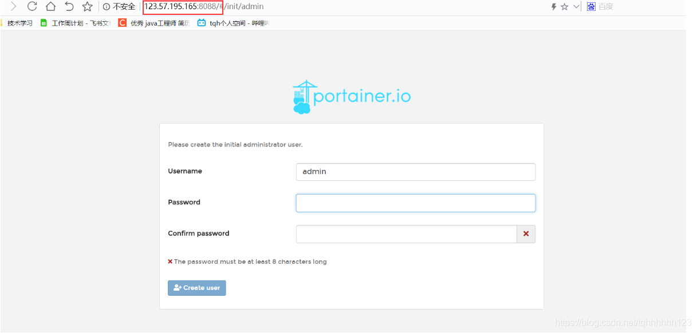Click the red X beside Confirm password

point(526,234)
